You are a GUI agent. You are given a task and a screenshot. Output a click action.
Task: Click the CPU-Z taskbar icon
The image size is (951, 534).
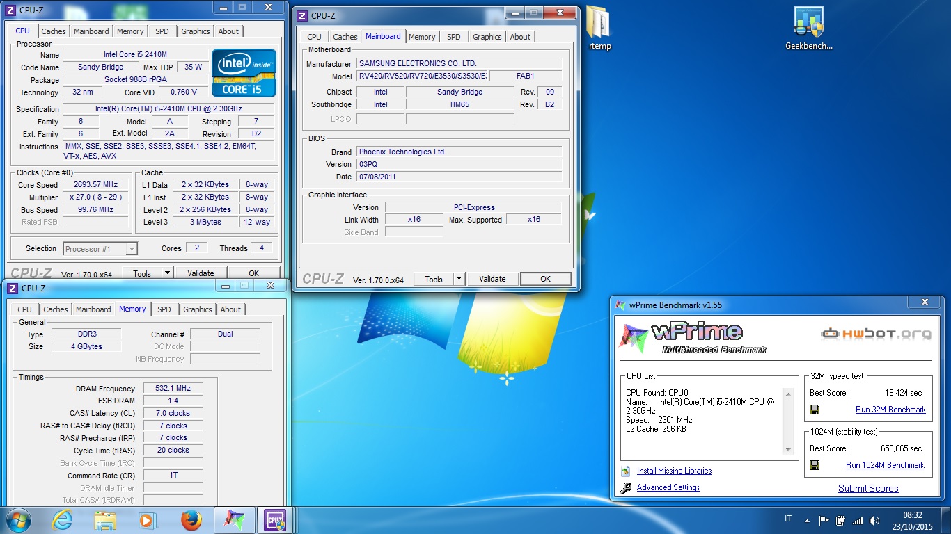276,520
